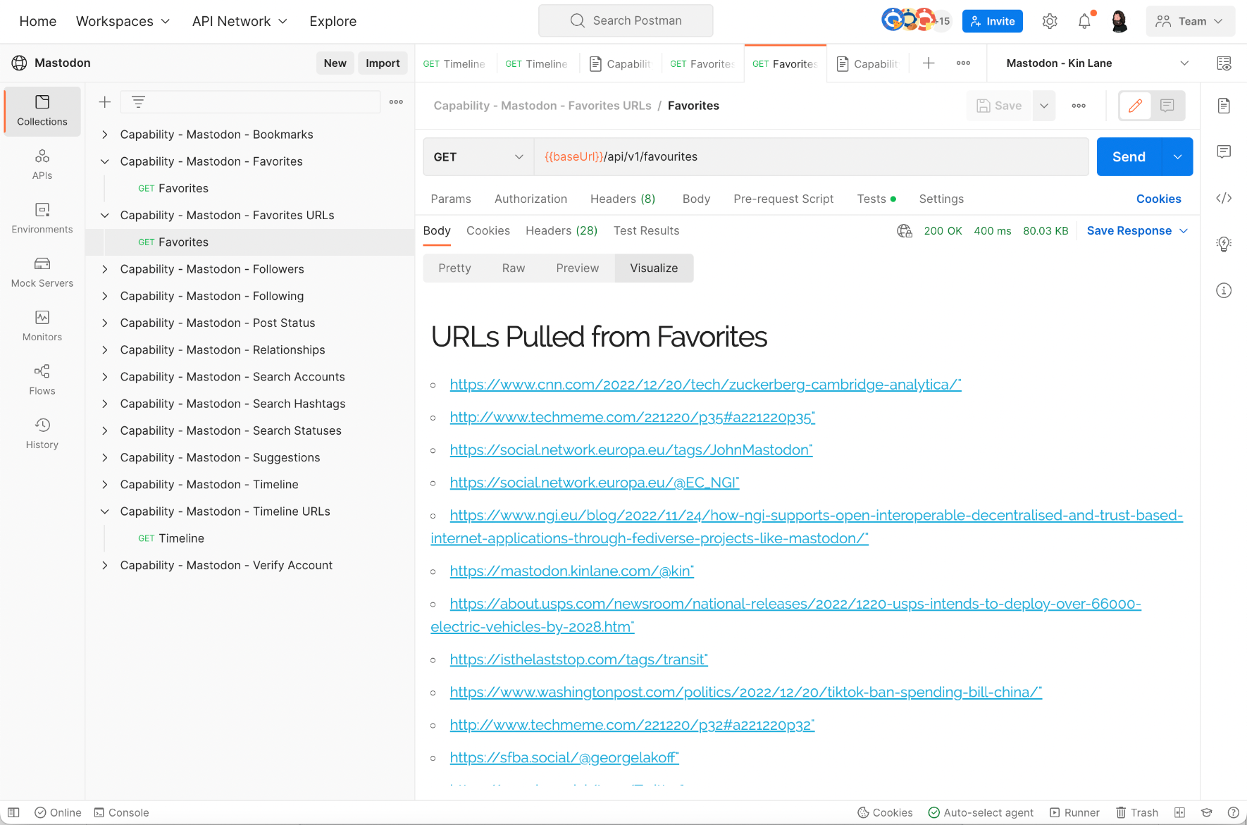Switch to edit (pencil) mode
The width and height of the screenshot is (1247, 825).
(x=1135, y=106)
